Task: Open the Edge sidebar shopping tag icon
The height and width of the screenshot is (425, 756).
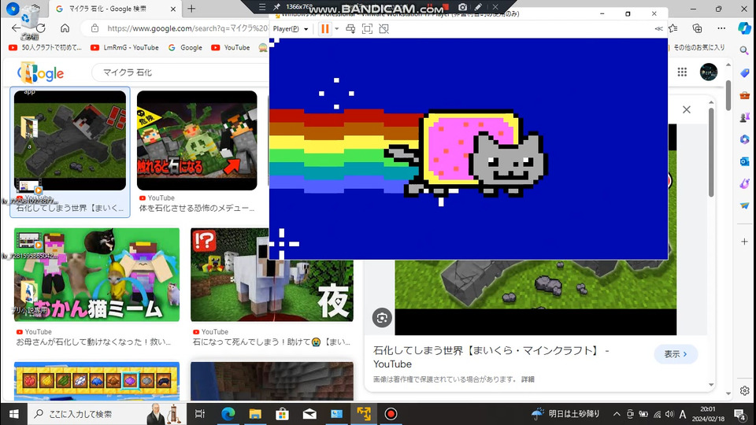Action: 744,72
